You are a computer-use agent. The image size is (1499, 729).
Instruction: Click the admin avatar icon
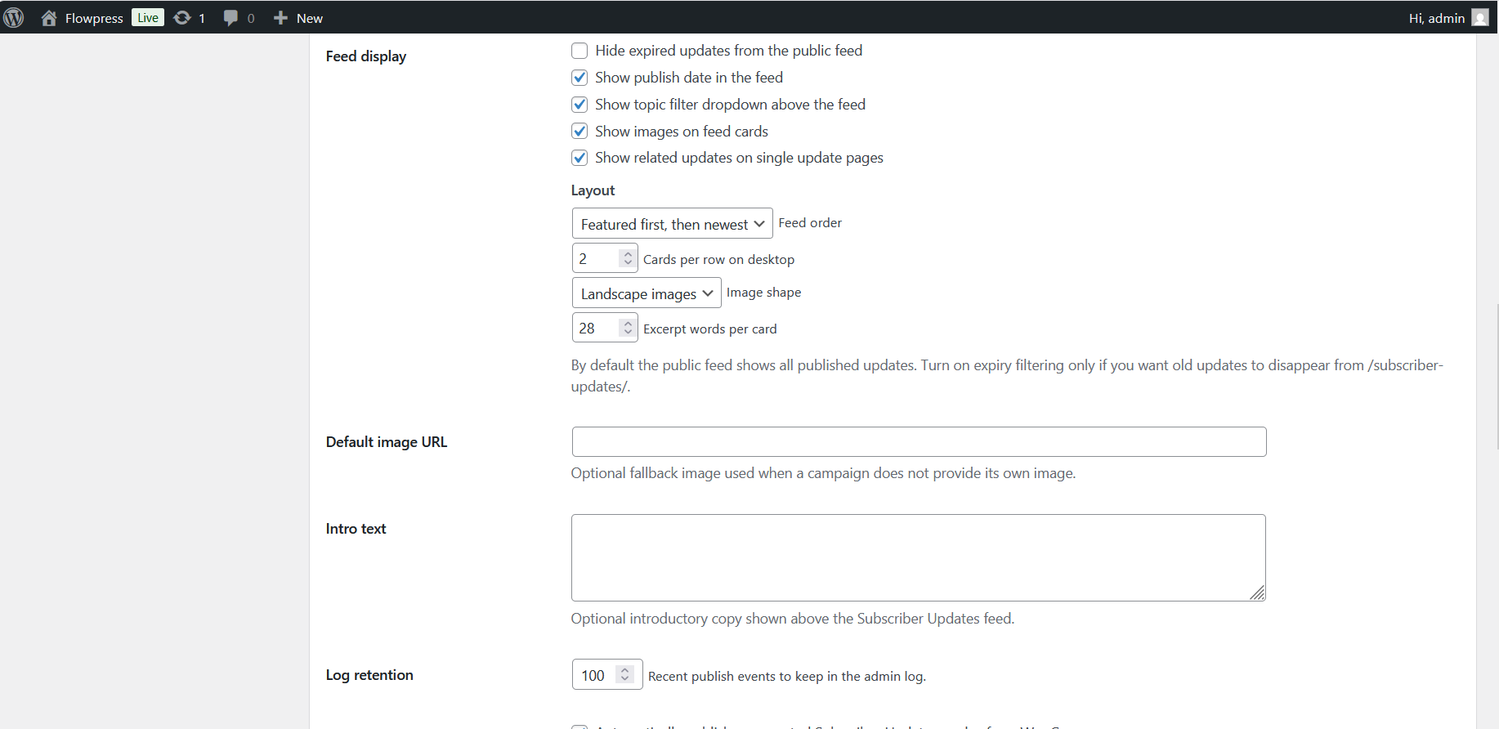[1480, 18]
